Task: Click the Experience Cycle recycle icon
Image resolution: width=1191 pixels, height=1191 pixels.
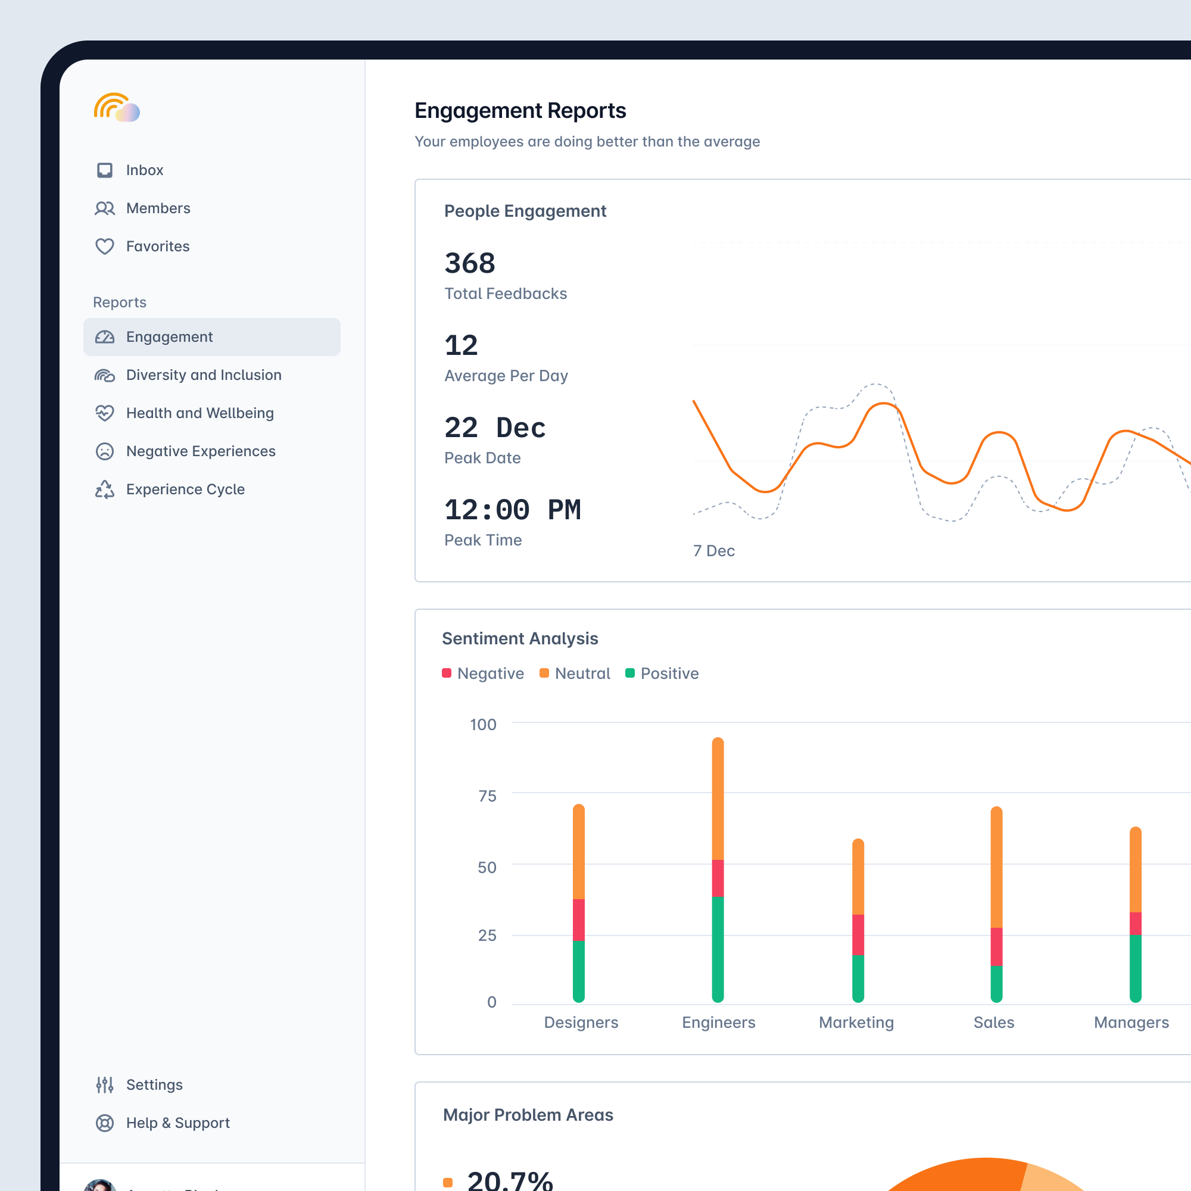Action: [105, 490]
